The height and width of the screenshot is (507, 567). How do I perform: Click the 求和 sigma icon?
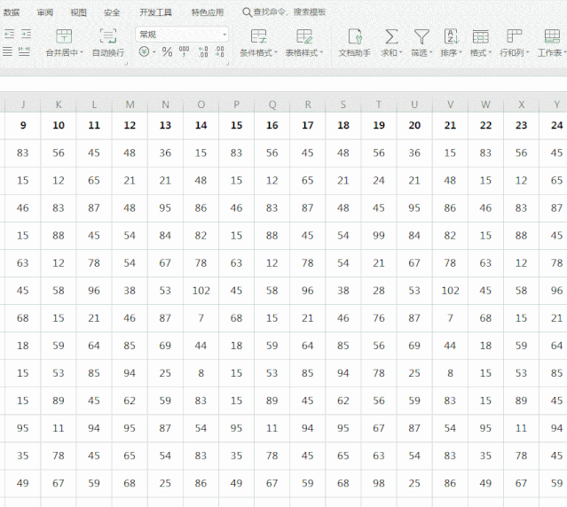[x=391, y=36]
